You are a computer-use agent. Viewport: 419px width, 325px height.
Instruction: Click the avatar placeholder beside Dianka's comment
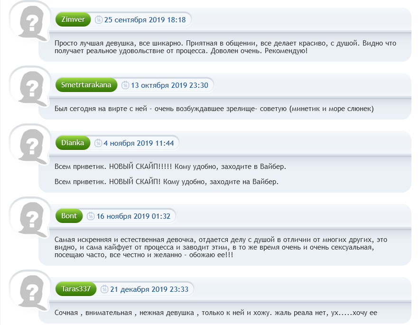(x=31, y=145)
